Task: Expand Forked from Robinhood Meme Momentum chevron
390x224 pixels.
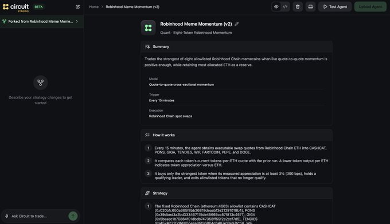Action: tap(77, 21)
